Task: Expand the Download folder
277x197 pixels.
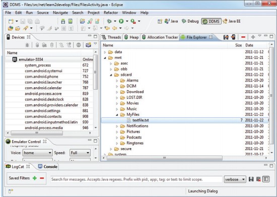Action: click(117, 92)
